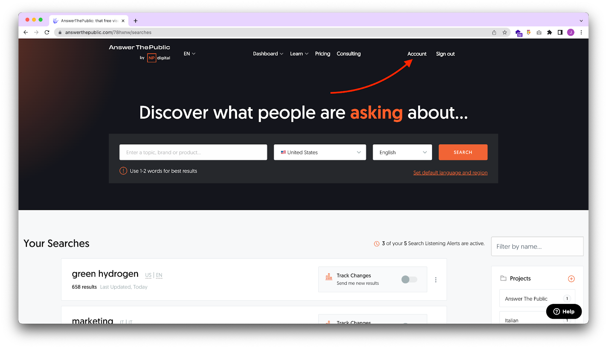Go forward in browser history
Screen dimensions: 607x348
36,32
